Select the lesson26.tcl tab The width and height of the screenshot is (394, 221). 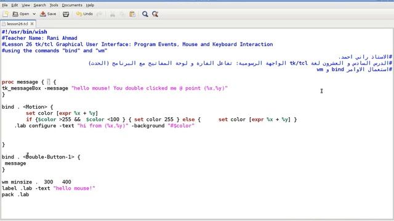click(x=17, y=24)
